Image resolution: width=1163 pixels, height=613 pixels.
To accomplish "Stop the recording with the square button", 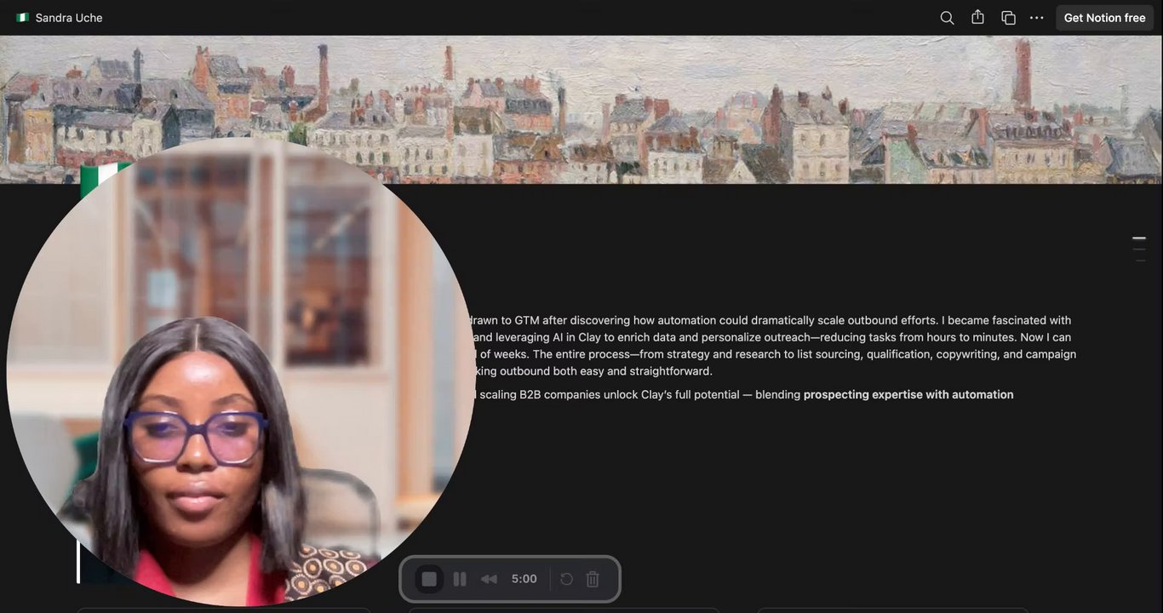I will (x=429, y=579).
